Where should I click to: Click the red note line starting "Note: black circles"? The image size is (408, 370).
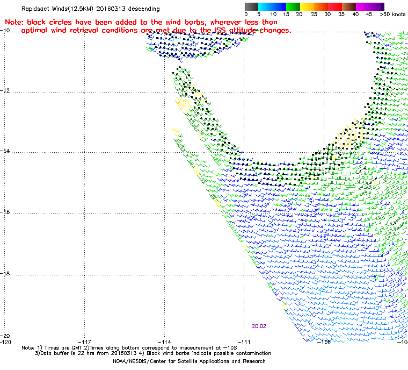pyautogui.click(x=141, y=22)
